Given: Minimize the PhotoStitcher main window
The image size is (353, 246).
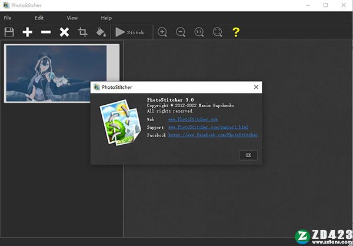Looking at the screenshot, I should [308, 5].
